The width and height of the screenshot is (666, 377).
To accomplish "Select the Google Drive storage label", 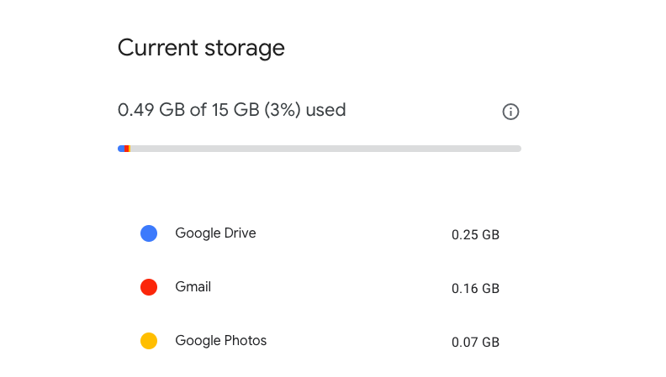I will pyautogui.click(x=215, y=233).
